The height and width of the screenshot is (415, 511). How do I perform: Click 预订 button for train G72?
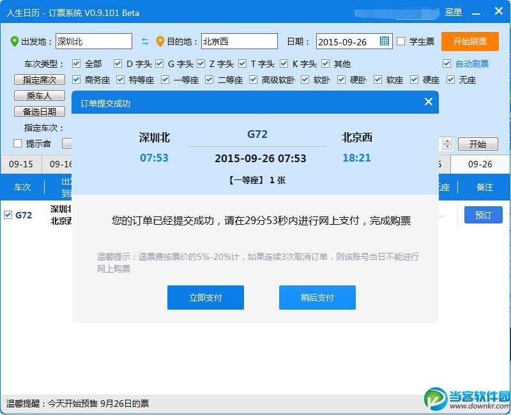click(x=483, y=215)
